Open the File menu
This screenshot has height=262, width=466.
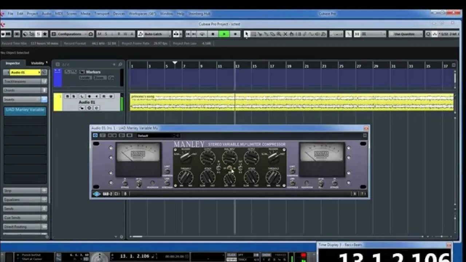click(11, 13)
